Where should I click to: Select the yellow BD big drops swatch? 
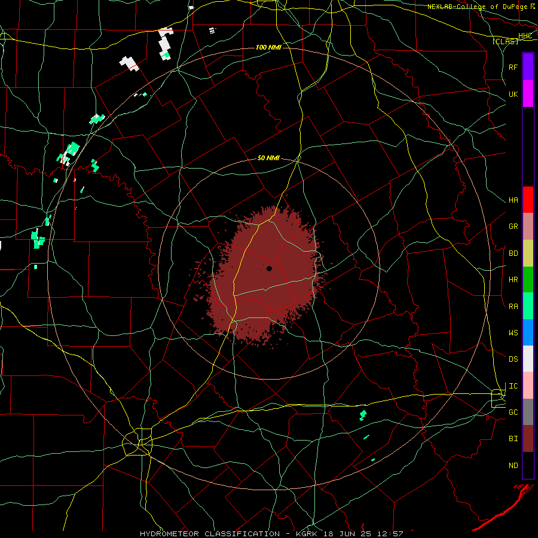coord(528,253)
